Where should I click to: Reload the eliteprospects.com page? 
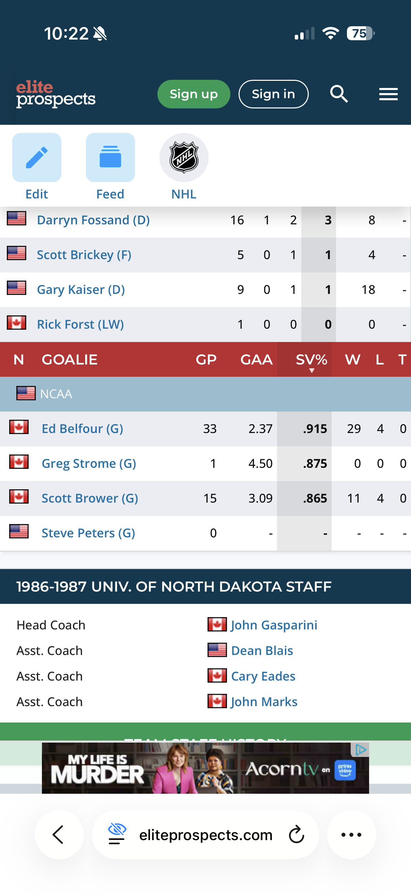[x=296, y=835]
